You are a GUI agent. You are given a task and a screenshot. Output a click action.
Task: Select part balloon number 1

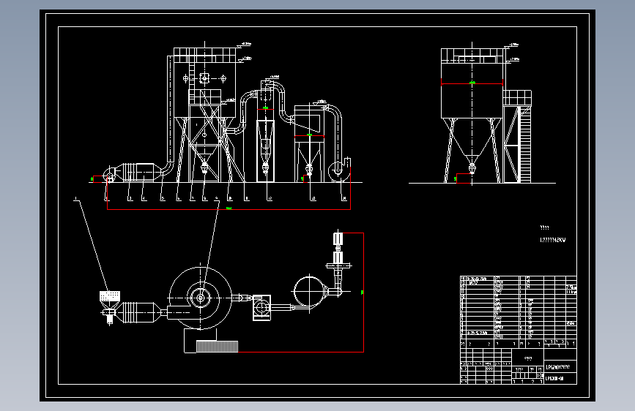pos(75,199)
